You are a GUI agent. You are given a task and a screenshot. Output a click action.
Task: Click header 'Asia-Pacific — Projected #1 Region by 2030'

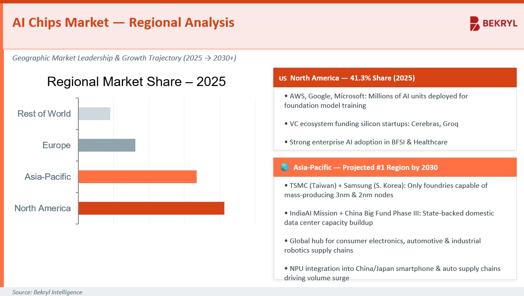pos(365,167)
